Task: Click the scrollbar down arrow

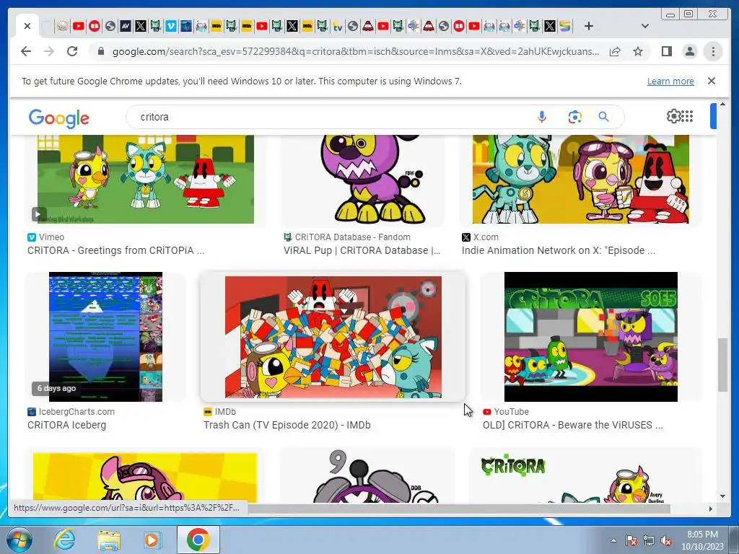Action: [722, 496]
